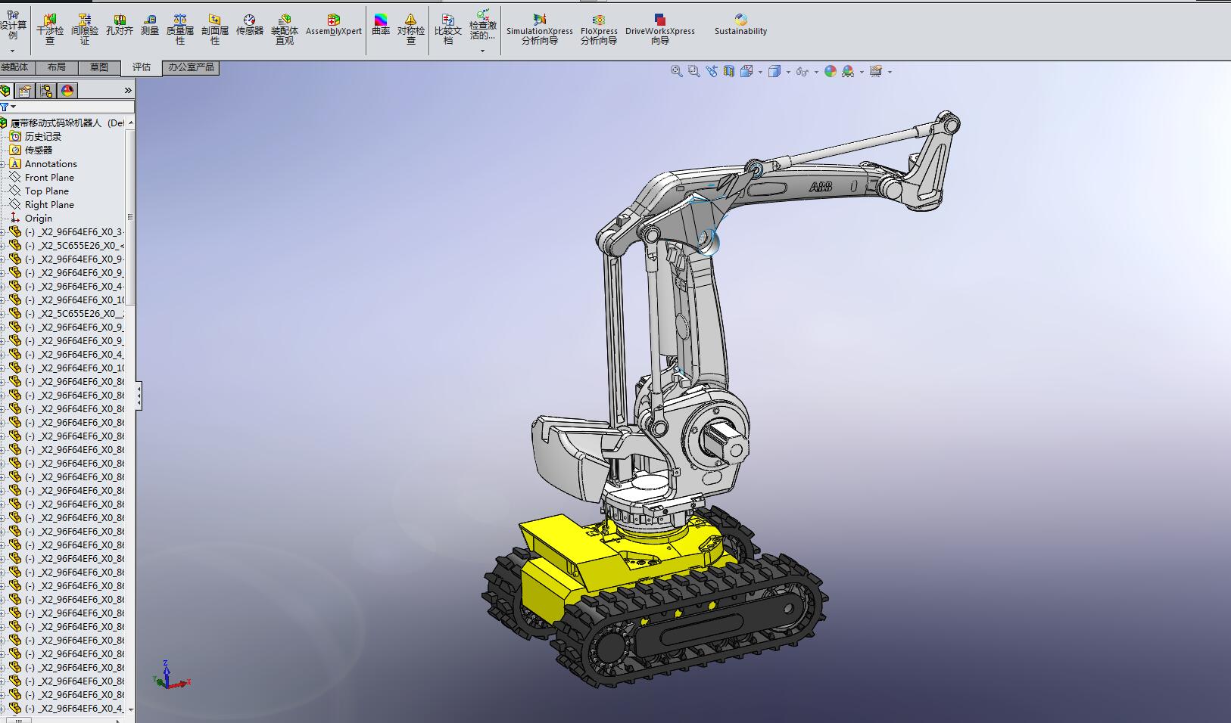
Task: Select the Measure (测量) tool
Action: tap(150, 24)
